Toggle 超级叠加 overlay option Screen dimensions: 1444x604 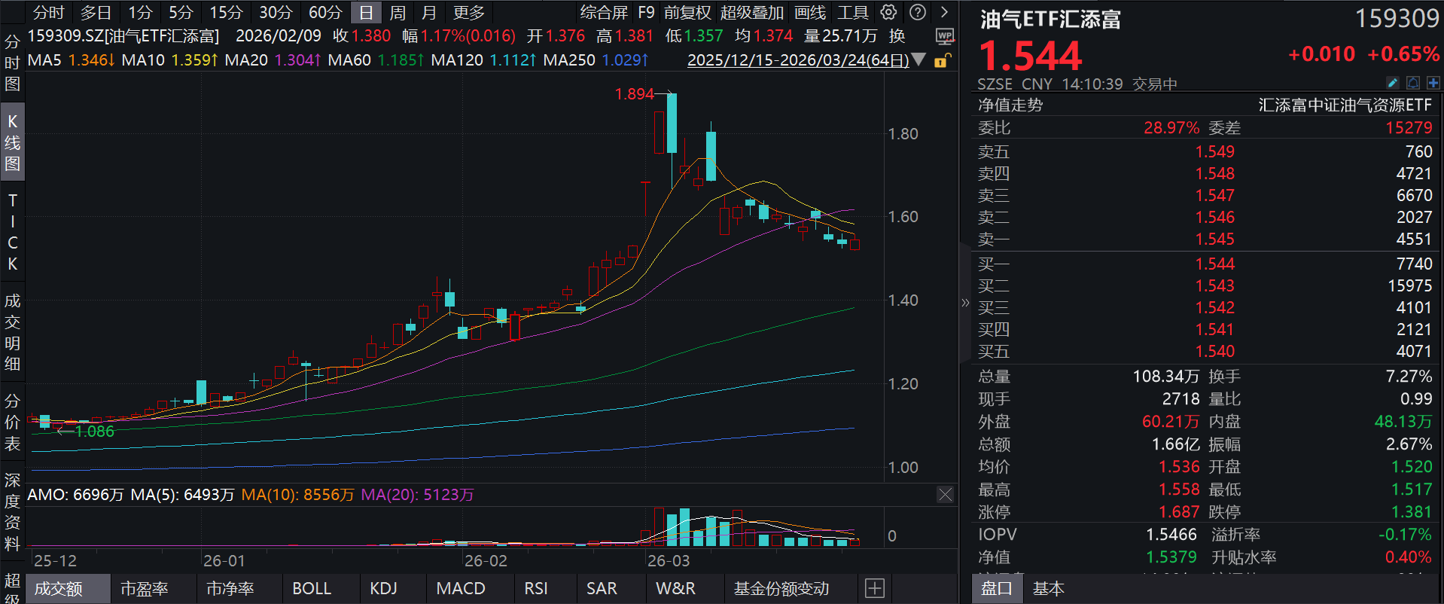(751, 13)
